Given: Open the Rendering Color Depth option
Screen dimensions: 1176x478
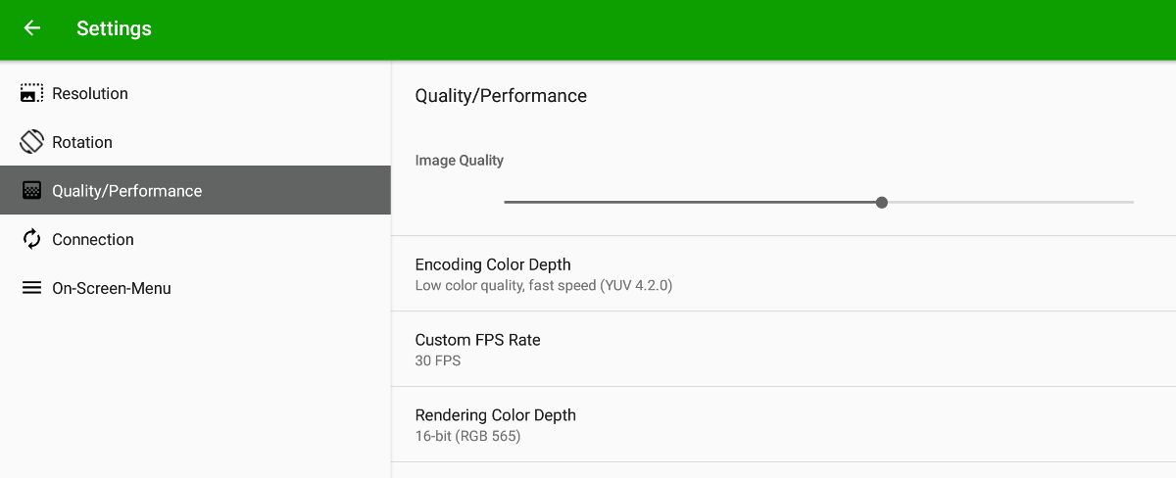Looking at the screenshot, I should (x=496, y=415).
